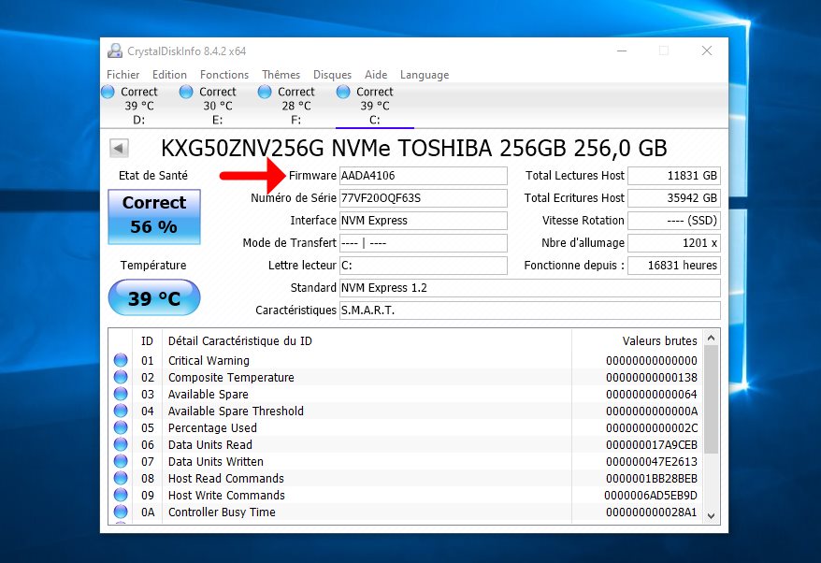Click the Correct 56 % health status button
The image size is (821, 563).
(x=153, y=216)
